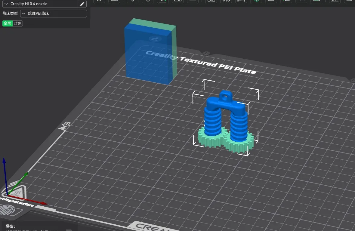
Task: Open the Creality Hi 0.4 nozzle printer dropdown
Action: (40, 4)
